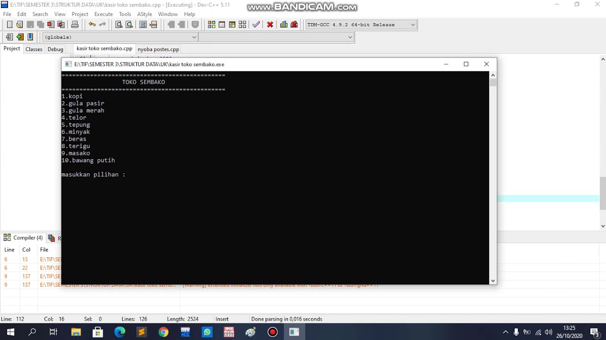606x340 pixels.
Task: Click the Compile icon with four colored squares
Action: click(212, 25)
